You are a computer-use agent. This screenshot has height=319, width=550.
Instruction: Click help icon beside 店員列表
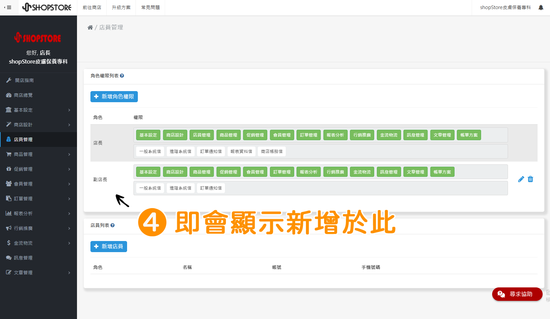(x=113, y=226)
